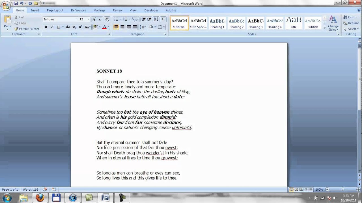Clear formatting with the eraser icon
Viewport: 362px width, 203px height.
[x=107, y=19]
